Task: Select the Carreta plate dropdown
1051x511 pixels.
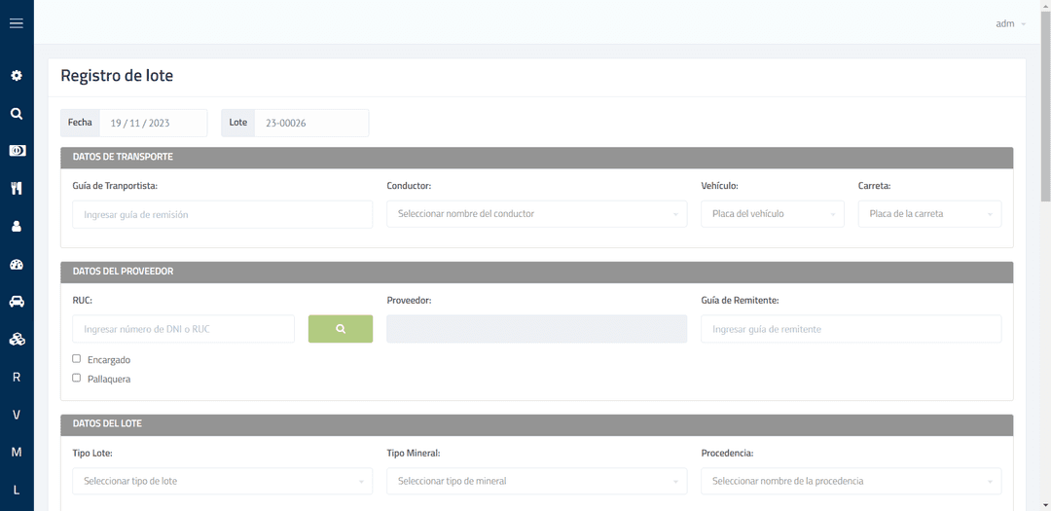Action: [929, 214]
